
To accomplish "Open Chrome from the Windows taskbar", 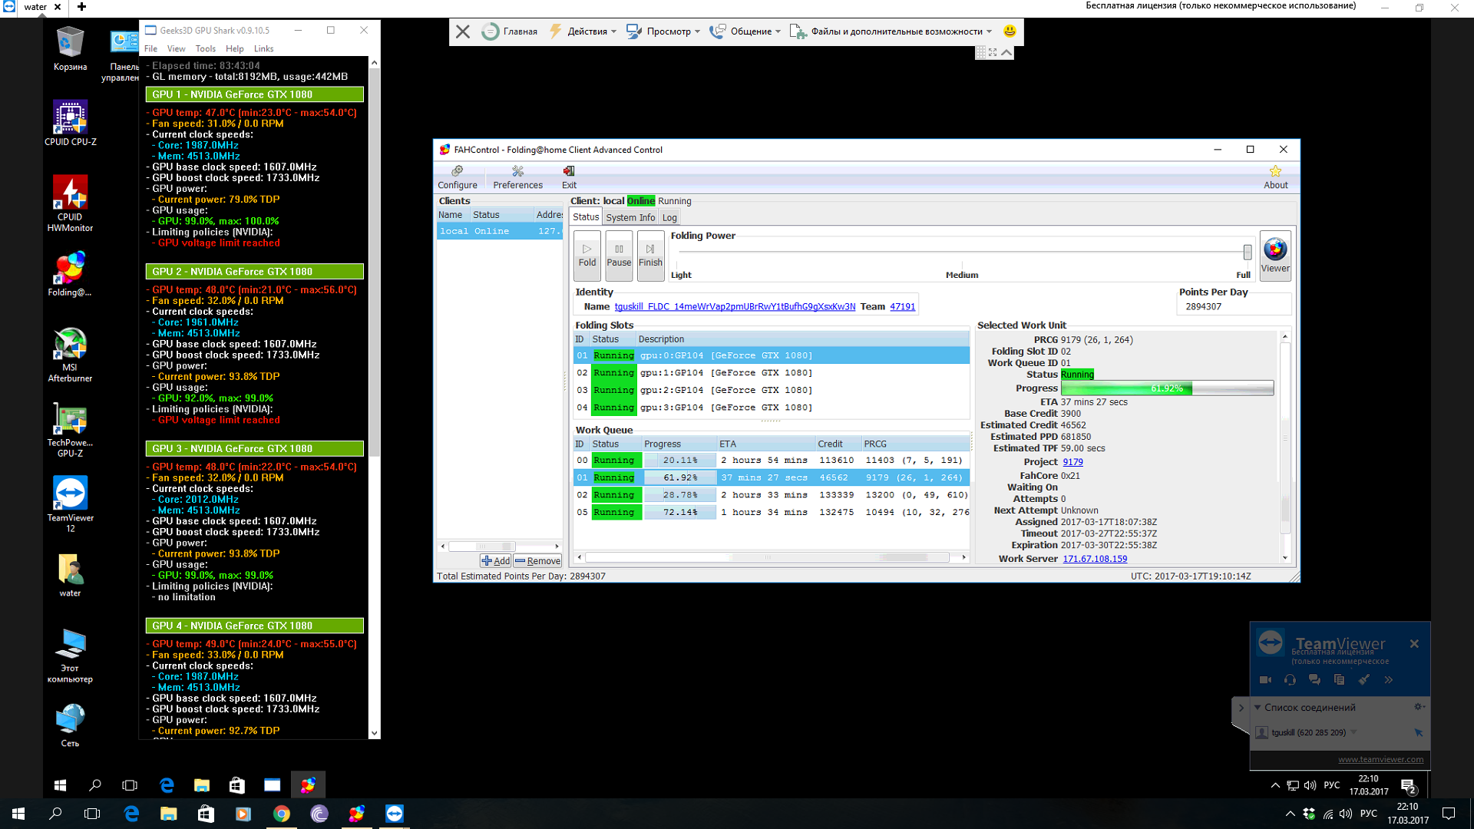I will (282, 814).
